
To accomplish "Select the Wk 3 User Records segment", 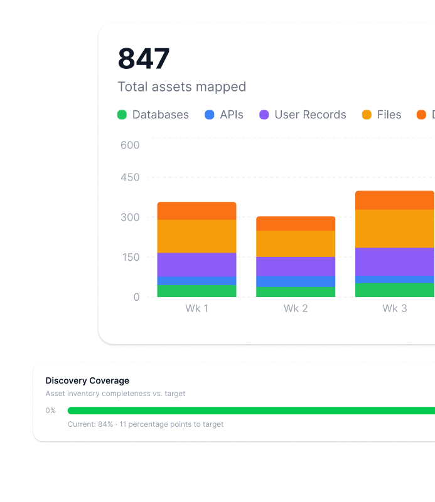I will coord(395,262).
